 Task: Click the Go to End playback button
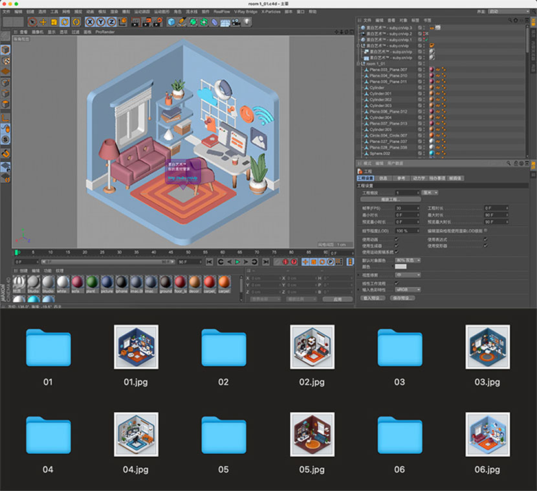(x=266, y=262)
